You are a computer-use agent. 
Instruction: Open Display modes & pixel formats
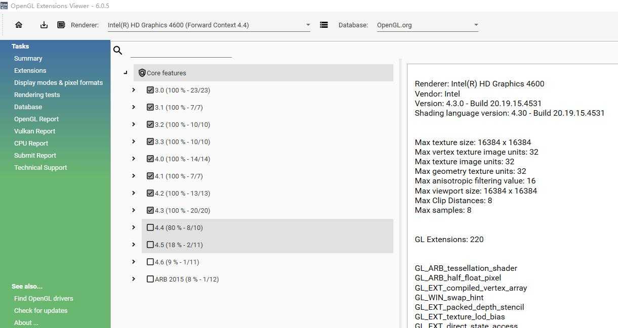point(58,83)
